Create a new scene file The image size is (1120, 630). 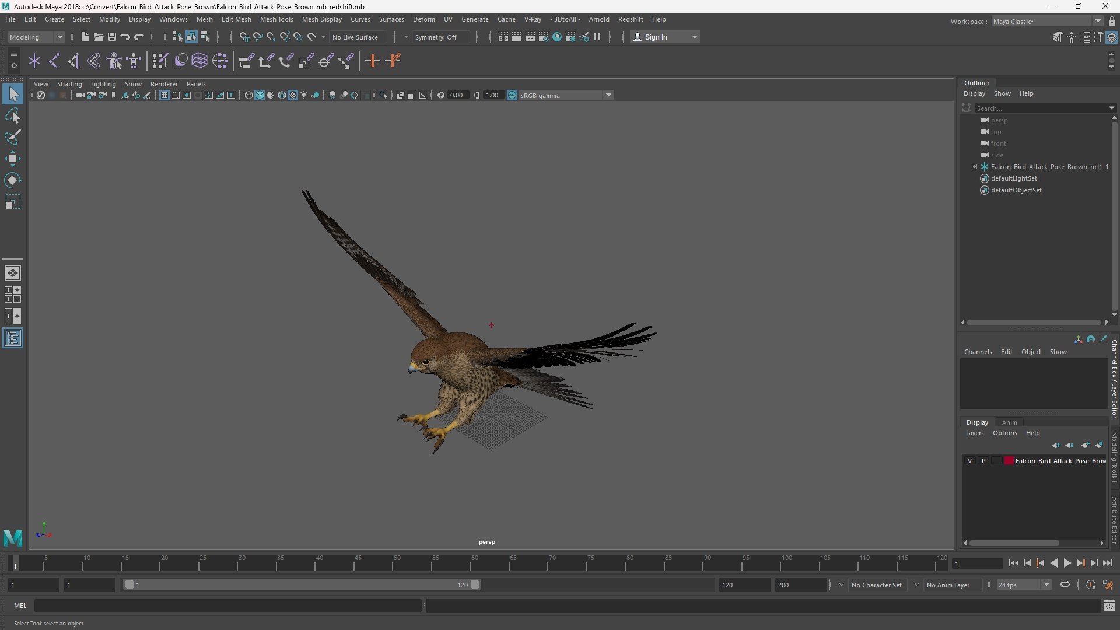coord(85,37)
